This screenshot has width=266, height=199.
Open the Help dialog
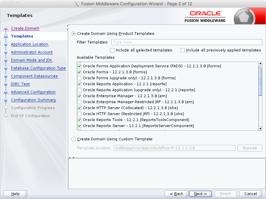(x=15, y=194)
